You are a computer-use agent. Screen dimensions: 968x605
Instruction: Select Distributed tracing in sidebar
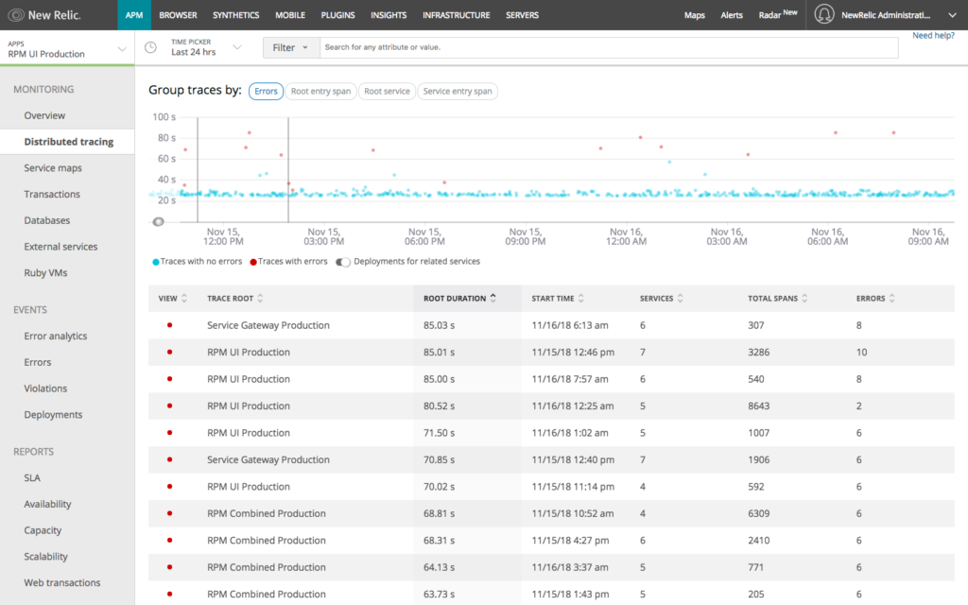(68, 142)
